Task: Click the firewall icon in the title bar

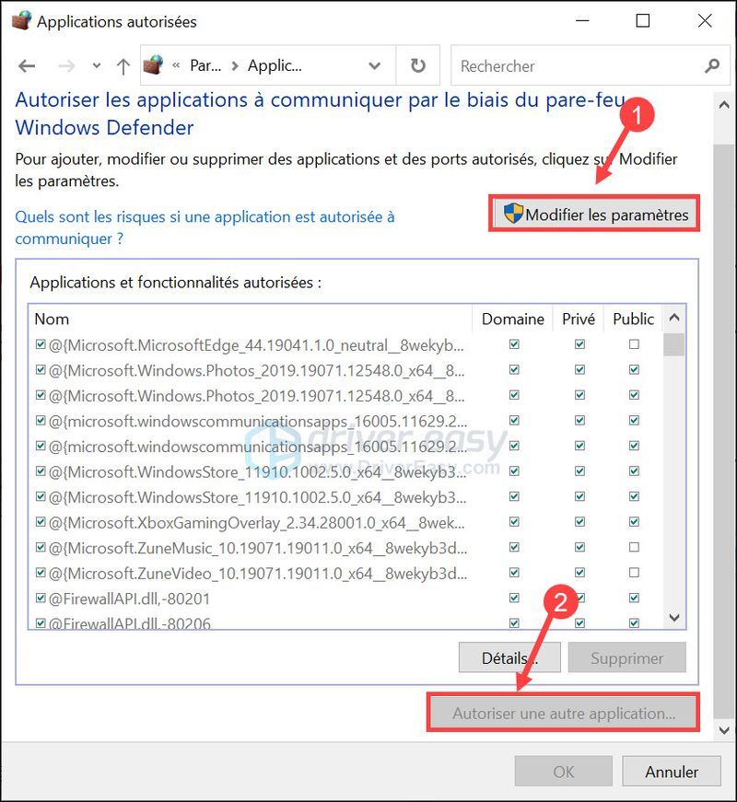Action: (x=21, y=20)
